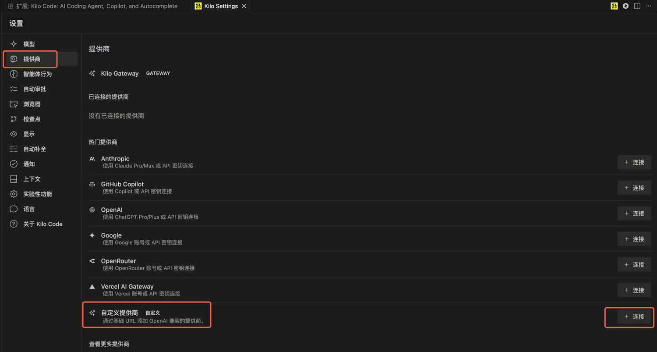Click the sparkle icon beside 模型
Image resolution: width=657 pixels, height=352 pixels.
pyautogui.click(x=14, y=44)
